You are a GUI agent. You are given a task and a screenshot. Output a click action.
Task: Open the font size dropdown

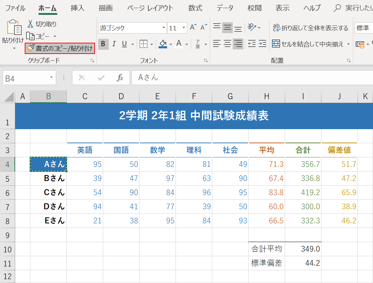tap(184, 28)
